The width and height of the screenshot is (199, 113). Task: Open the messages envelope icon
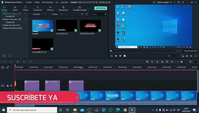click(x=179, y=2)
